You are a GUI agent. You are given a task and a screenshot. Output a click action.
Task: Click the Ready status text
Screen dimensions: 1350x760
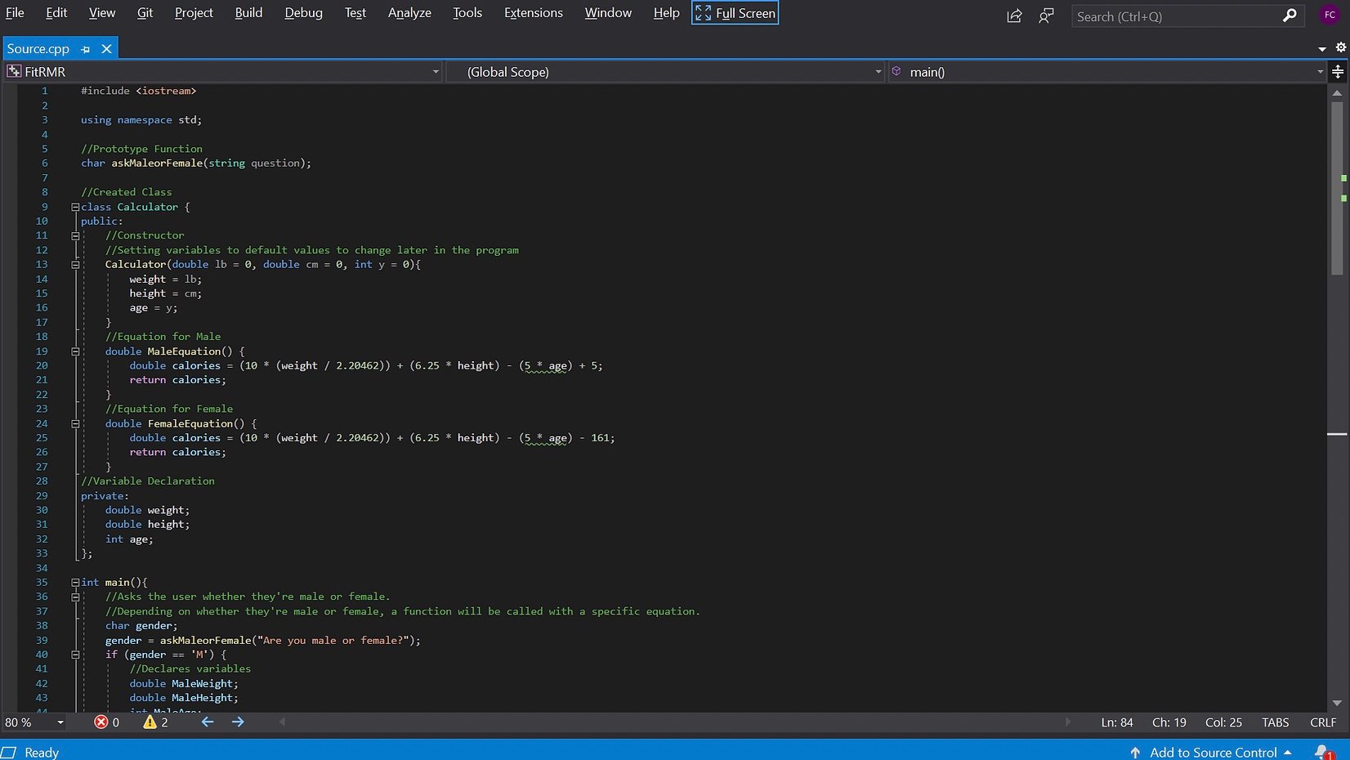pos(42,753)
